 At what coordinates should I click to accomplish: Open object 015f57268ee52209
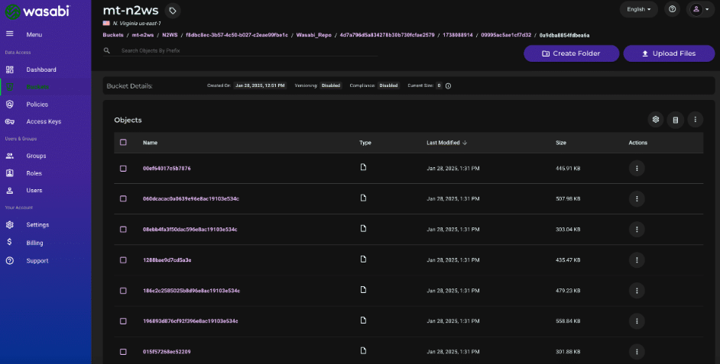click(167, 352)
